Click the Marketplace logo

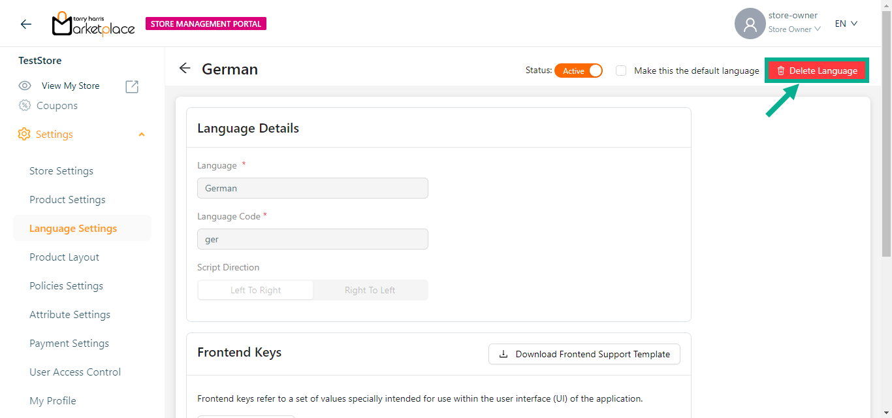tap(93, 24)
